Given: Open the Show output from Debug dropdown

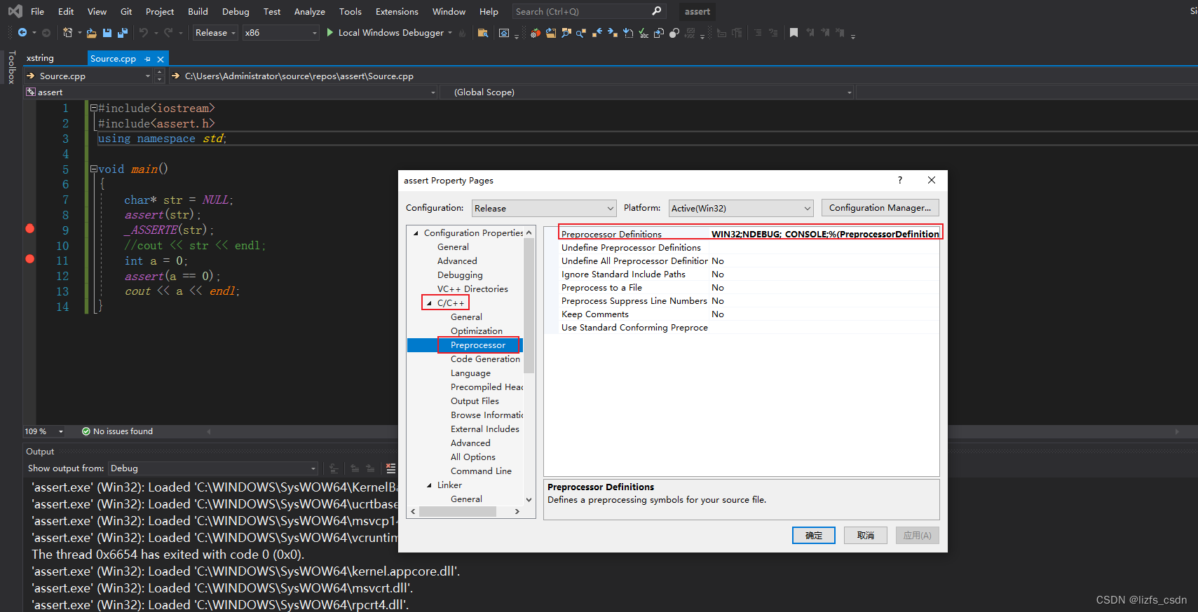Looking at the screenshot, I should 213,468.
